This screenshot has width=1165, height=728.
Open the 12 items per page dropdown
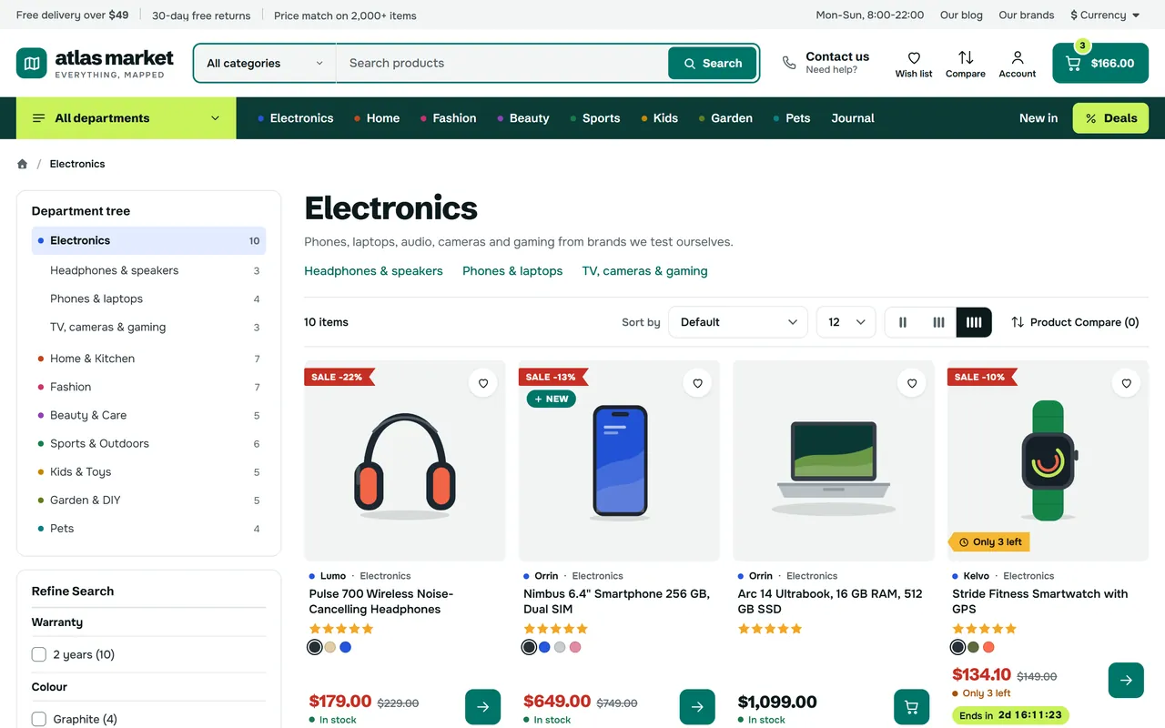point(846,322)
